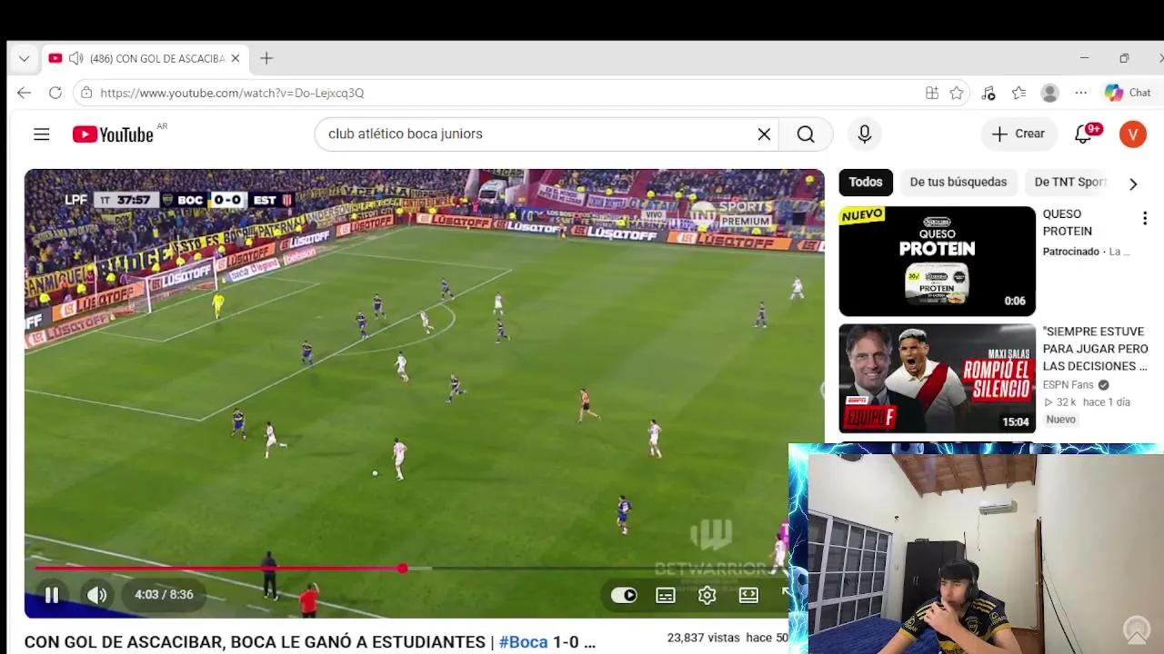Viewport: 1164px width, 654px height.
Task: Select the De TNT Sports chip
Action: click(1069, 182)
